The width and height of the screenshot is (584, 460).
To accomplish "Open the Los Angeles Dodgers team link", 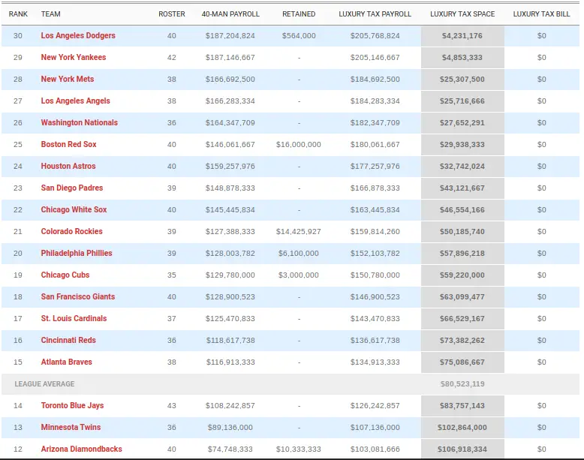I will coord(78,36).
